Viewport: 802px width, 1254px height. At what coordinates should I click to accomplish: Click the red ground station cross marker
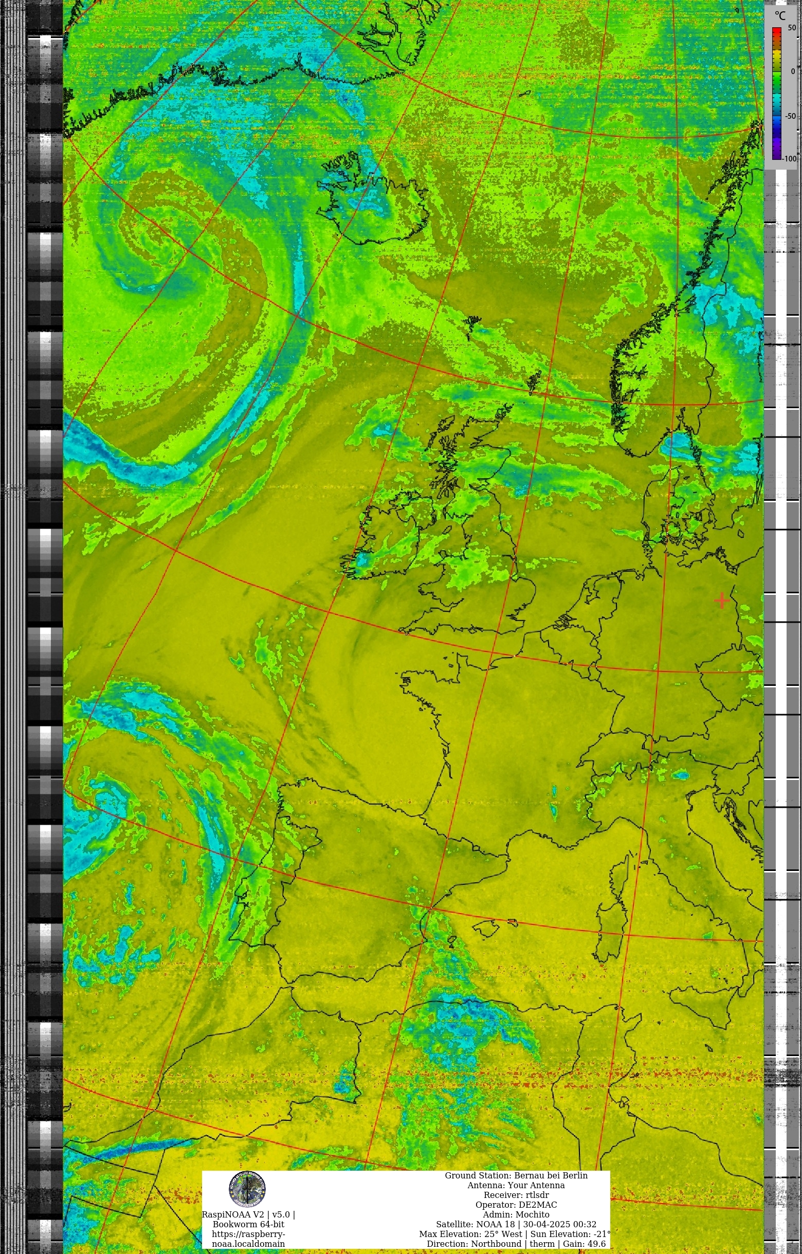(x=721, y=601)
